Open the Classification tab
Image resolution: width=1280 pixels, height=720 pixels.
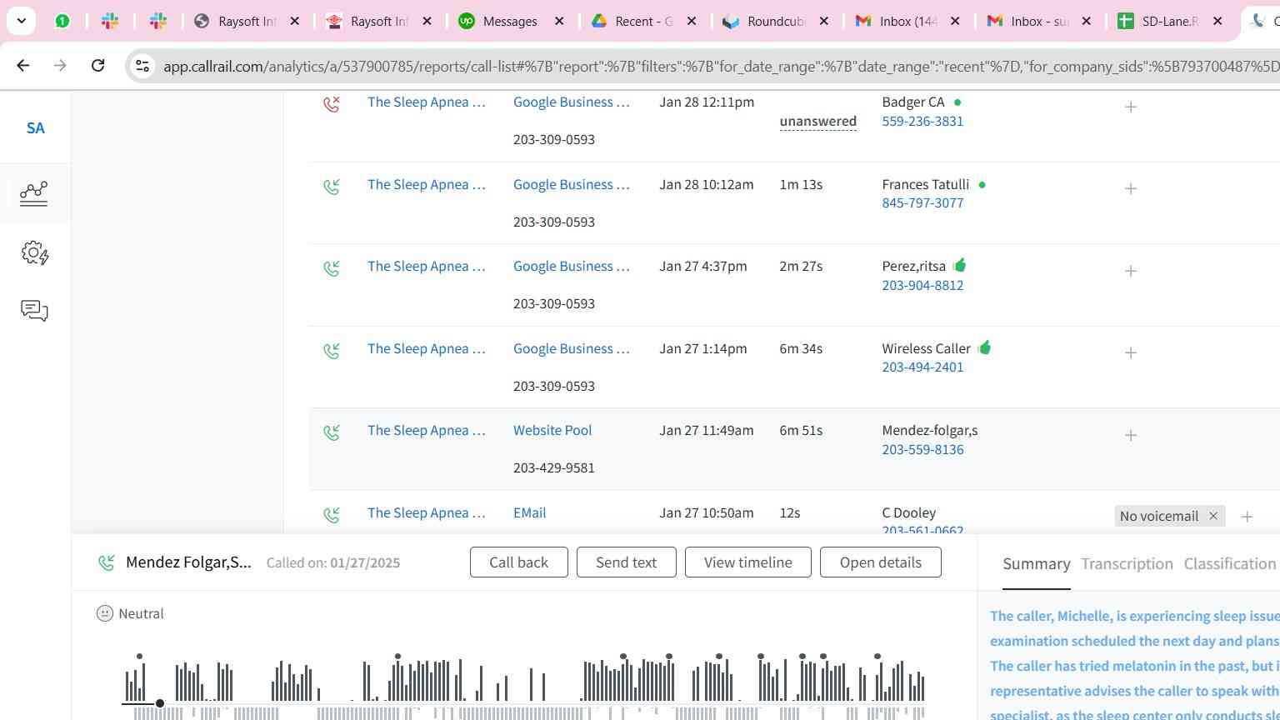point(1229,564)
